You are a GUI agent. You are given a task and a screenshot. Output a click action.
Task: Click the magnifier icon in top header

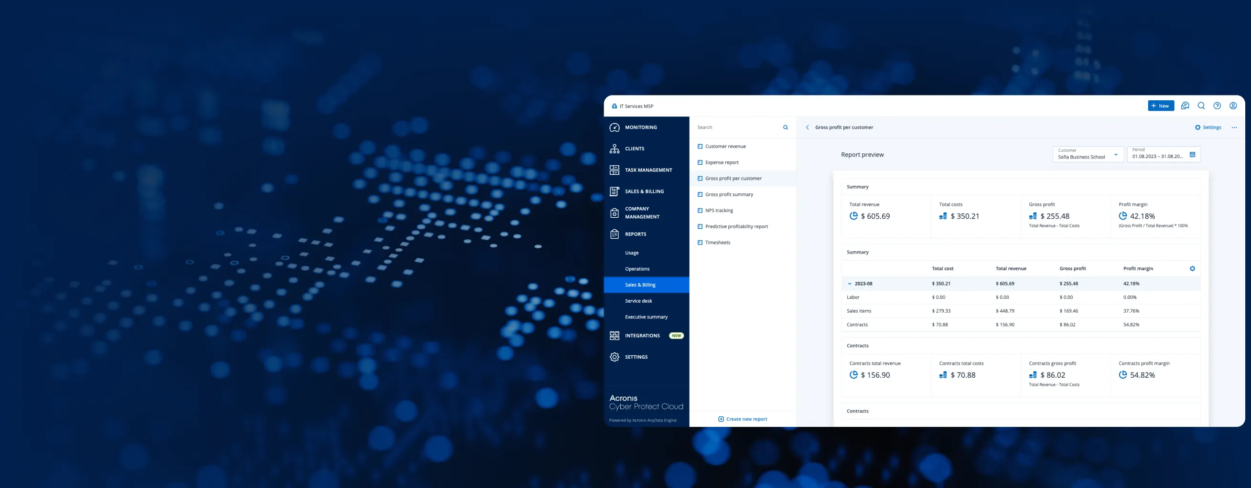coord(1201,106)
